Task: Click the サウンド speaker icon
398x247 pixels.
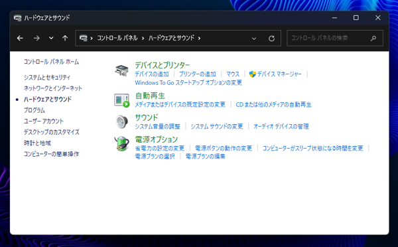Action: 121,122
